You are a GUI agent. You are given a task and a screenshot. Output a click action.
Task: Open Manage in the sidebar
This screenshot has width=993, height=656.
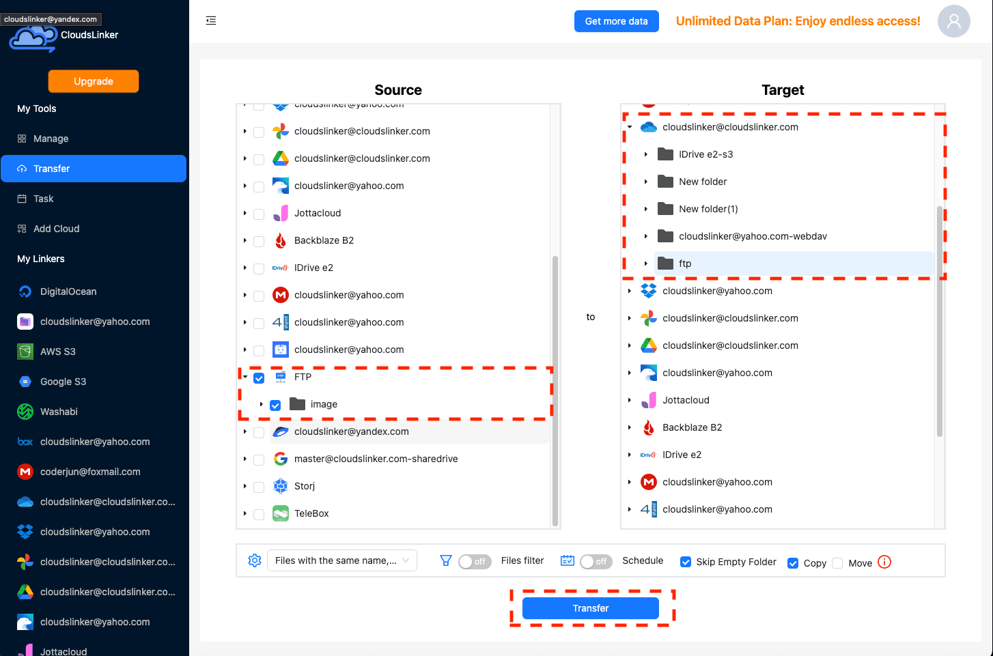pos(94,139)
